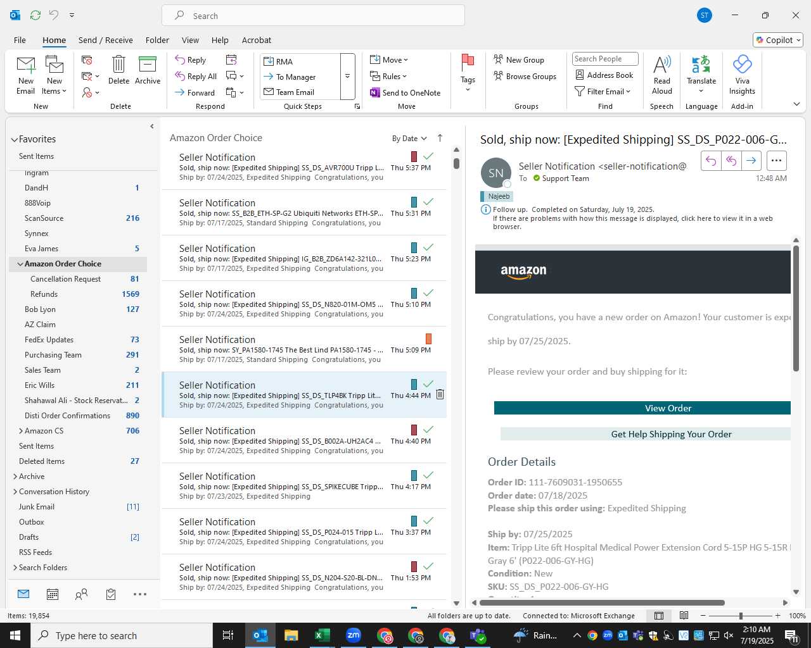The height and width of the screenshot is (648, 811).
Task: Open more actions ellipsis in reading pane
Action: [777, 161]
